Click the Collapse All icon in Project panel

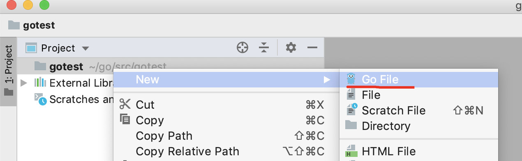pyautogui.click(x=263, y=48)
